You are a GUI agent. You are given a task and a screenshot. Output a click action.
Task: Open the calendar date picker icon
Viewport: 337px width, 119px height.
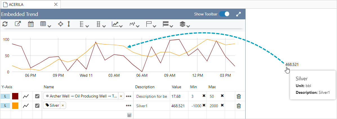tap(31, 24)
